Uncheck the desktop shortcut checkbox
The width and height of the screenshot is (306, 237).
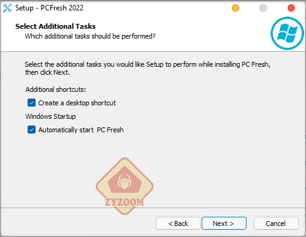pyautogui.click(x=31, y=103)
